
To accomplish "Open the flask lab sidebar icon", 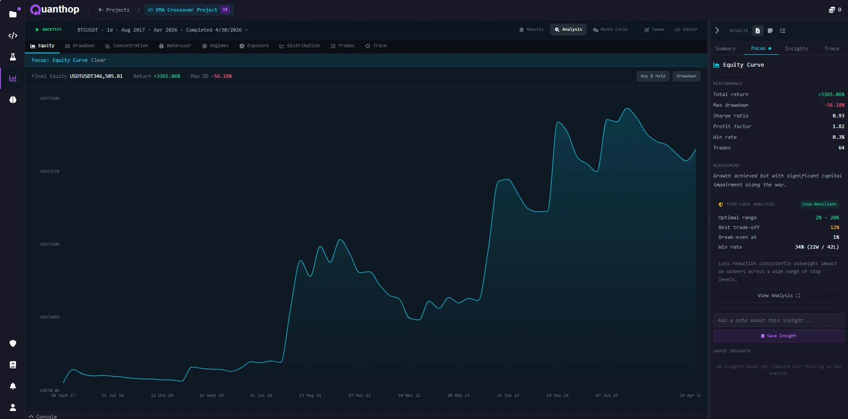I will coord(13,57).
